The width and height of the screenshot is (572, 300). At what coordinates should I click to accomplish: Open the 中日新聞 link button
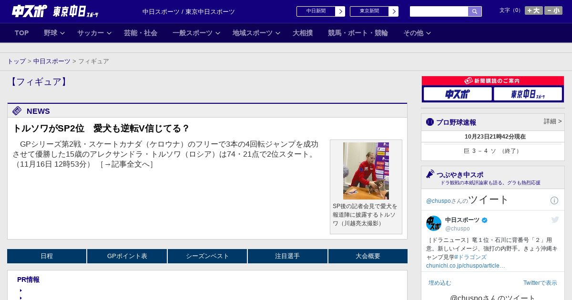(x=316, y=11)
